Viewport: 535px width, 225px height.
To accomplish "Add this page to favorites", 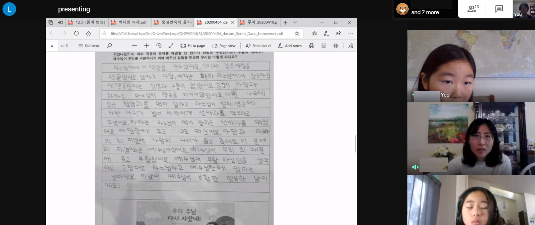I will 297,33.
